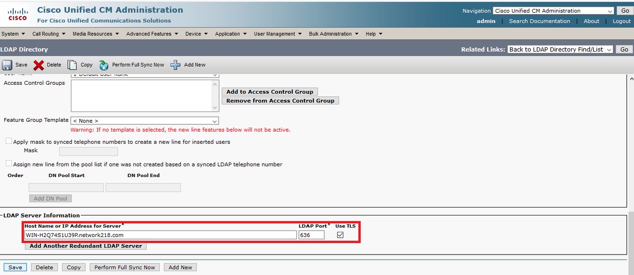
Task: Click the blue plus Add New icon
Action: point(175,65)
